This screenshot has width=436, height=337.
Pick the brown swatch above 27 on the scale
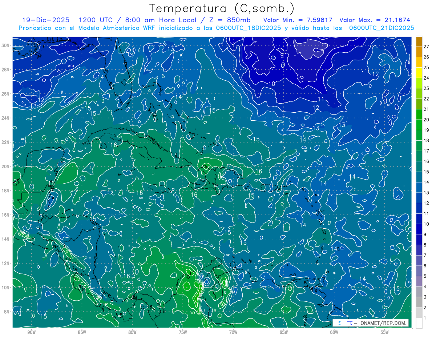coord(419,41)
